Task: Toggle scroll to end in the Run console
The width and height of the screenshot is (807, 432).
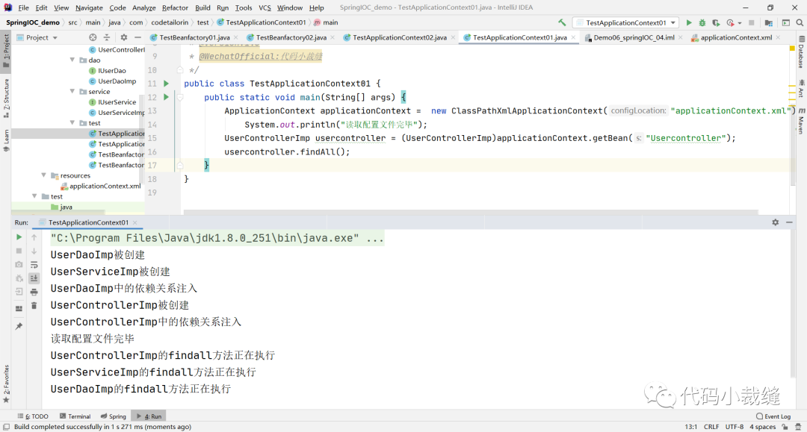Action: 34,278
